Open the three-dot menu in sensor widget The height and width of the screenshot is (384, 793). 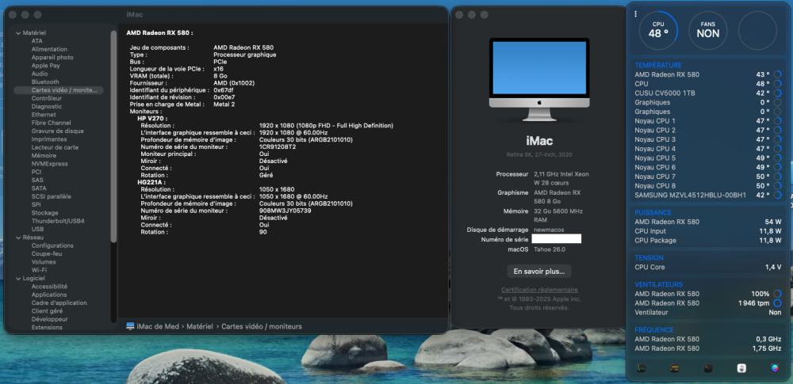click(x=636, y=14)
